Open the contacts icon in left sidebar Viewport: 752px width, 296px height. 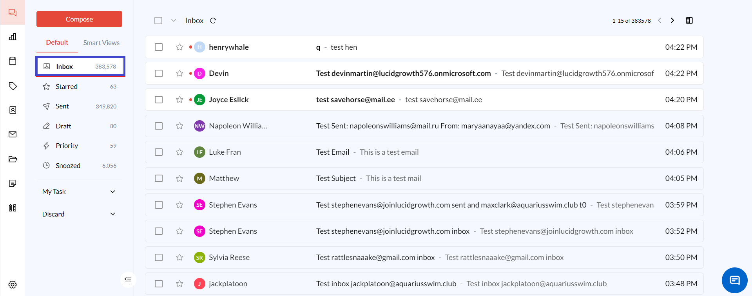tap(13, 110)
